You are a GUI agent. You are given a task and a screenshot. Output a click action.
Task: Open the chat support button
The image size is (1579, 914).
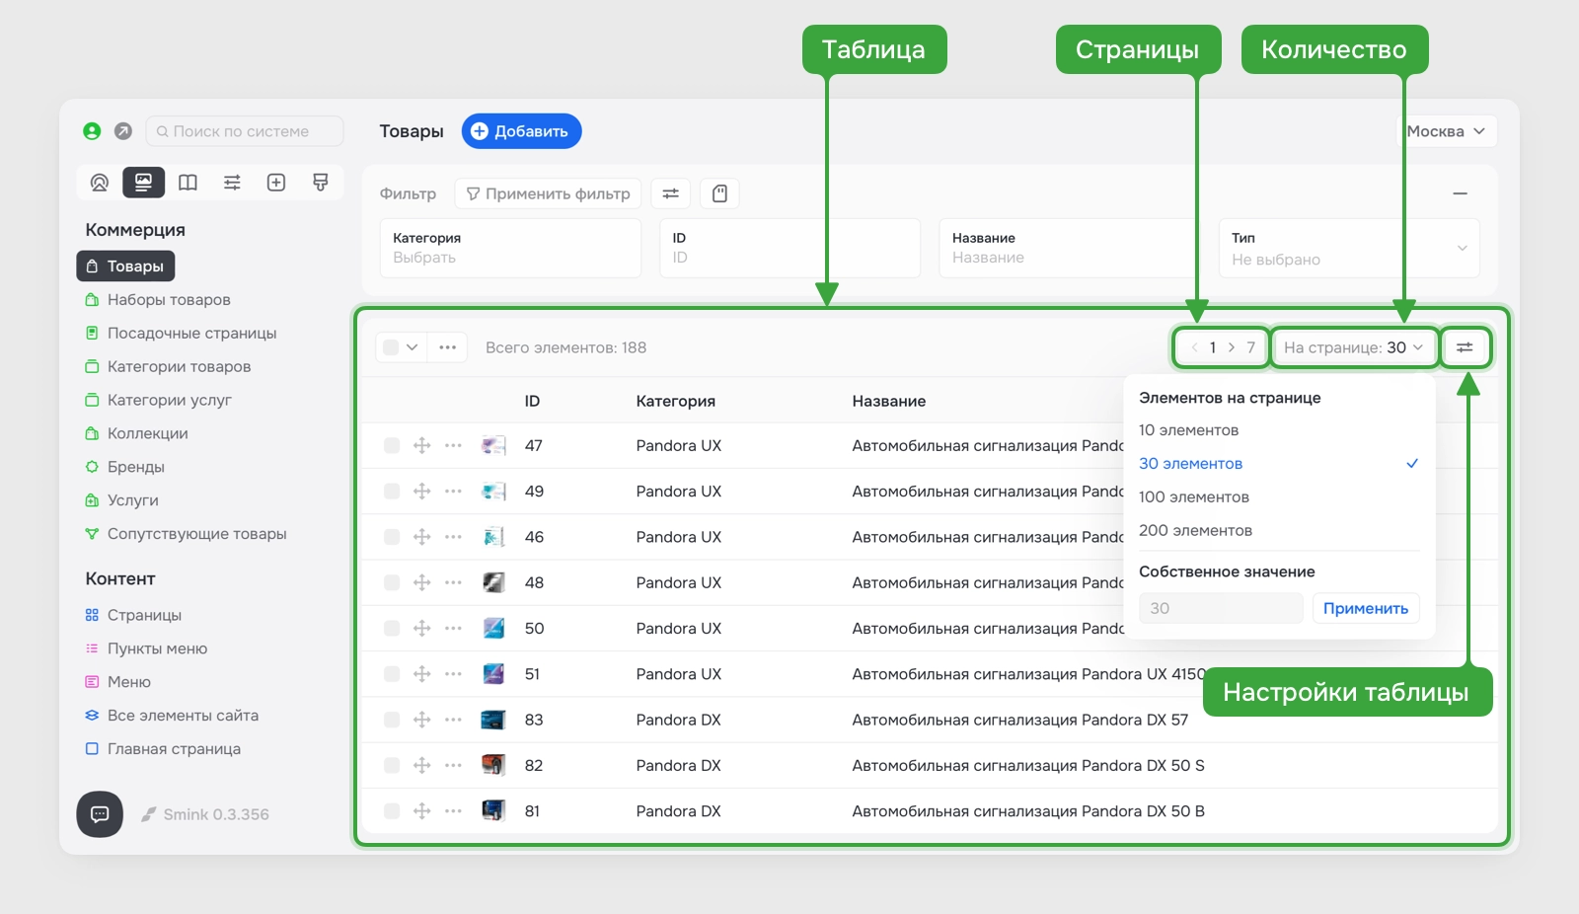tap(100, 814)
